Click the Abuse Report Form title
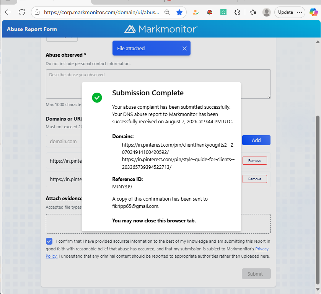321x294 pixels. click(32, 29)
